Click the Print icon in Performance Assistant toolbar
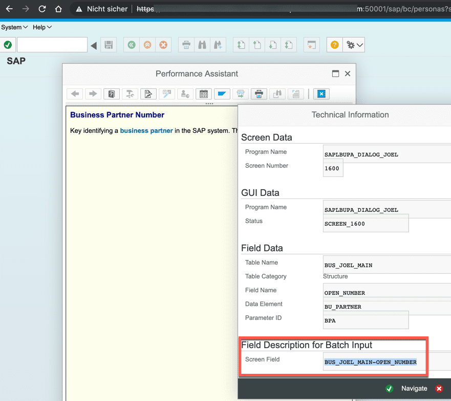 259,94
